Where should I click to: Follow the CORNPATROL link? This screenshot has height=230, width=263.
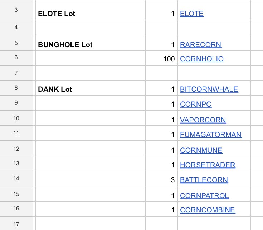click(x=204, y=196)
